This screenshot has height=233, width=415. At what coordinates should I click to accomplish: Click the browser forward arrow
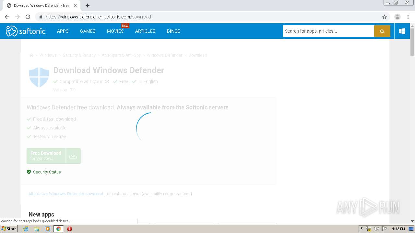coord(18,17)
